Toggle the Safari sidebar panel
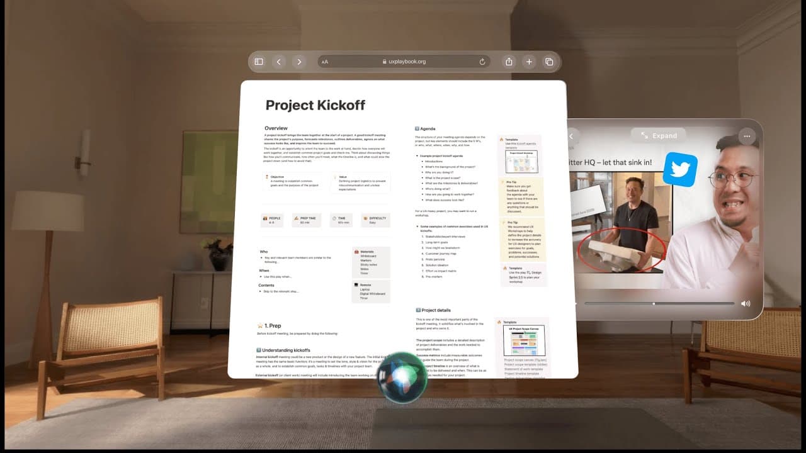Viewport: 806px width, 453px height. click(259, 62)
